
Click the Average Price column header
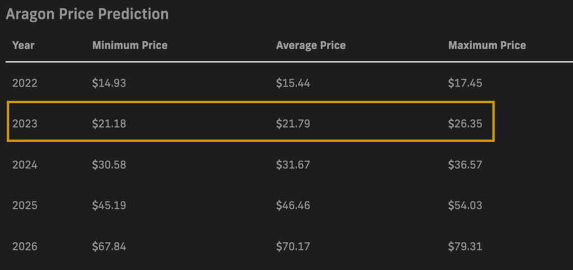pos(311,45)
